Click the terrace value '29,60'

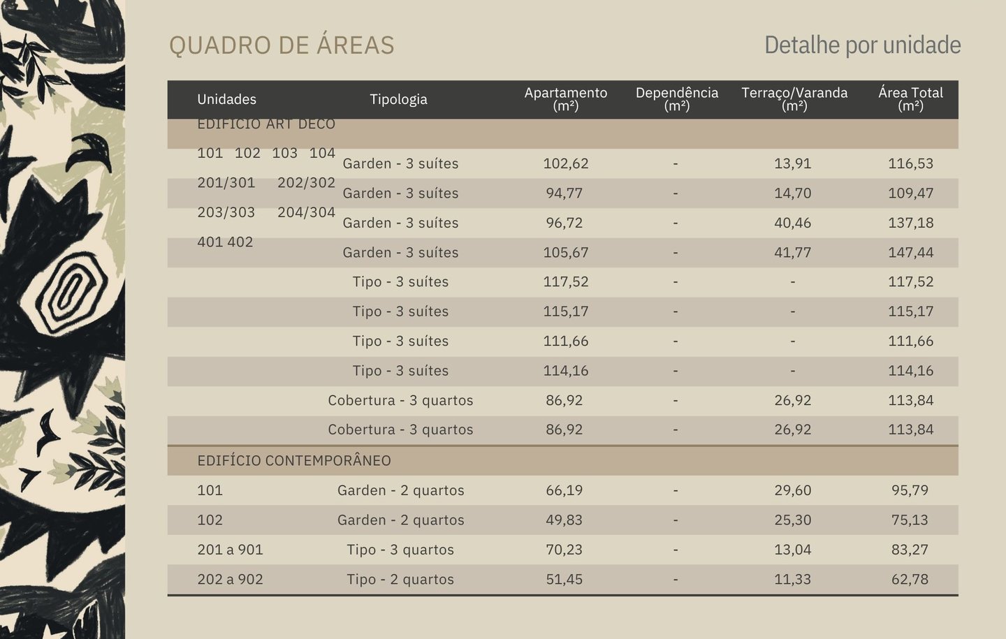(793, 490)
